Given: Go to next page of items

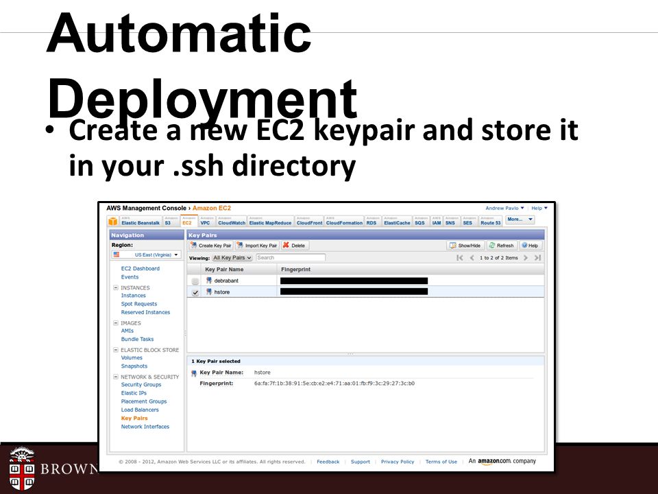Looking at the screenshot, I should (x=526, y=257).
